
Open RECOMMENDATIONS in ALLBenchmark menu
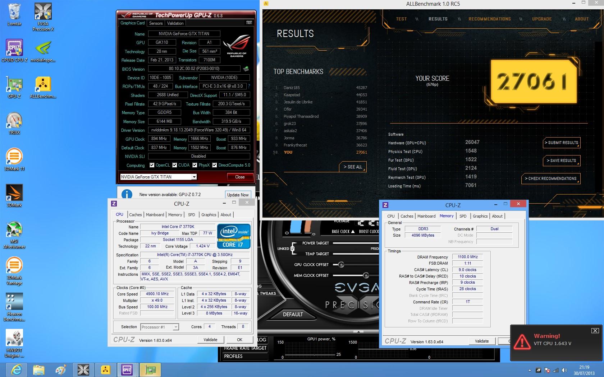point(490,19)
